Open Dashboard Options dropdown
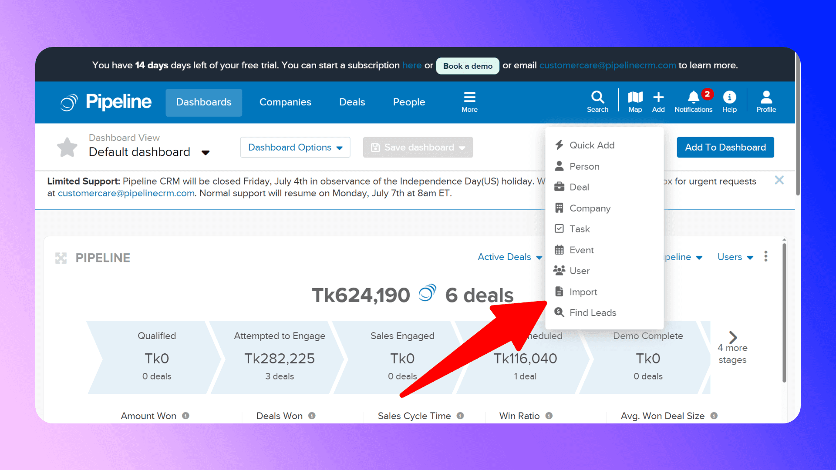The image size is (836, 470). (x=295, y=148)
